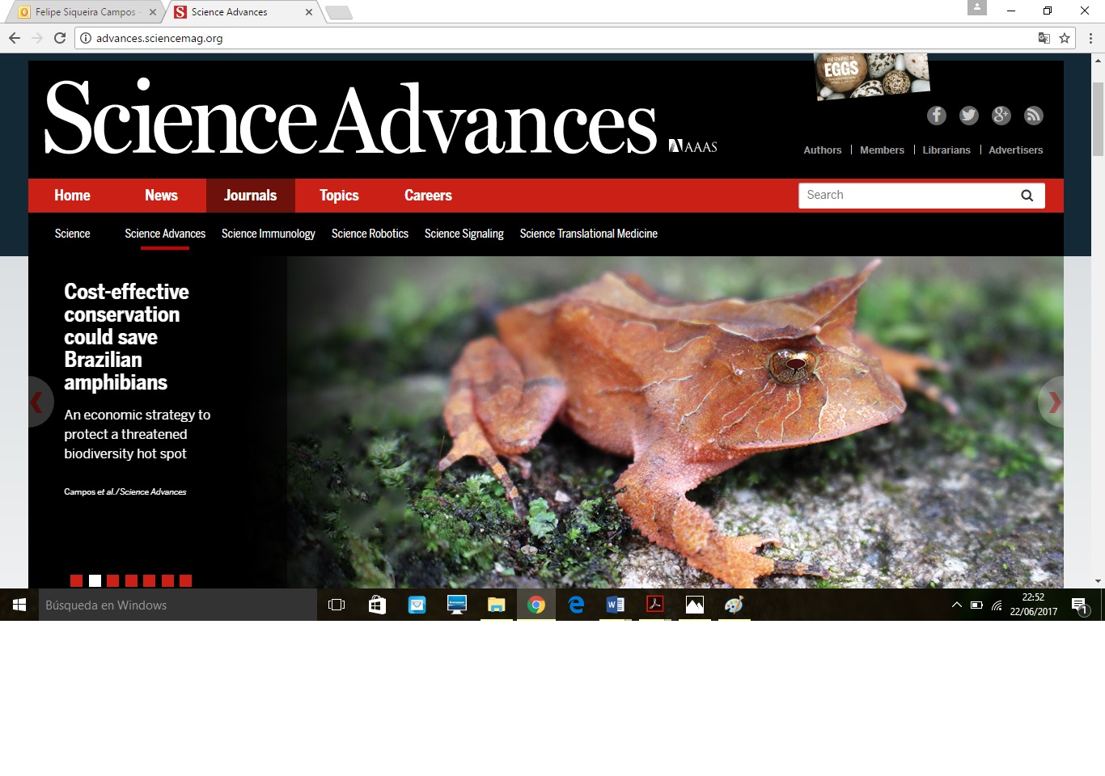Open the Google Plus social icon
1105x776 pixels.
click(1001, 116)
